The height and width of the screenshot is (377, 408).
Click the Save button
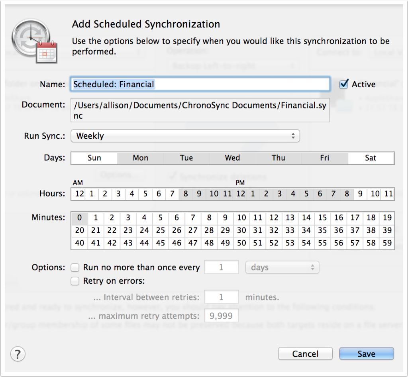click(366, 353)
